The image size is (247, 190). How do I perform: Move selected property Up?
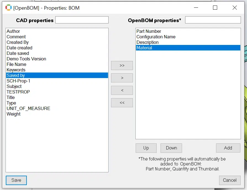click(x=146, y=148)
